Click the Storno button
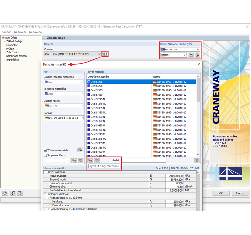The height and width of the screenshot is (235, 251). (240, 193)
